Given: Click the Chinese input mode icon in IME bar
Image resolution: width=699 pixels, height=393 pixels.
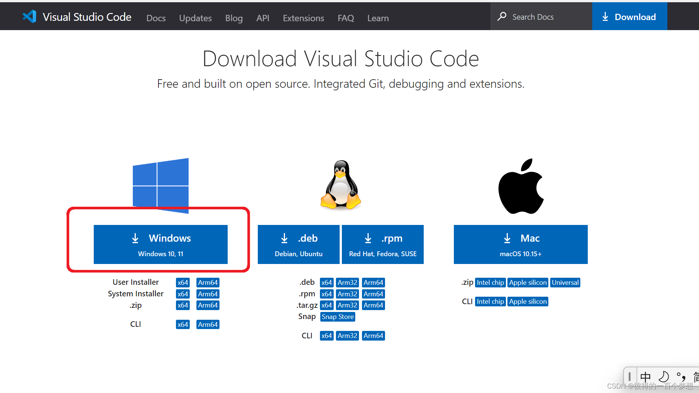Looking at the screenshot, I should point(645,377).
